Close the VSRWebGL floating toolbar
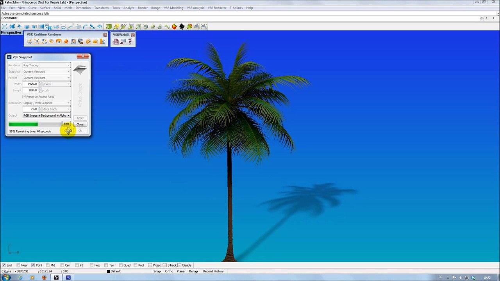Viewport: 500px width, 281px height. coord(133,35)
